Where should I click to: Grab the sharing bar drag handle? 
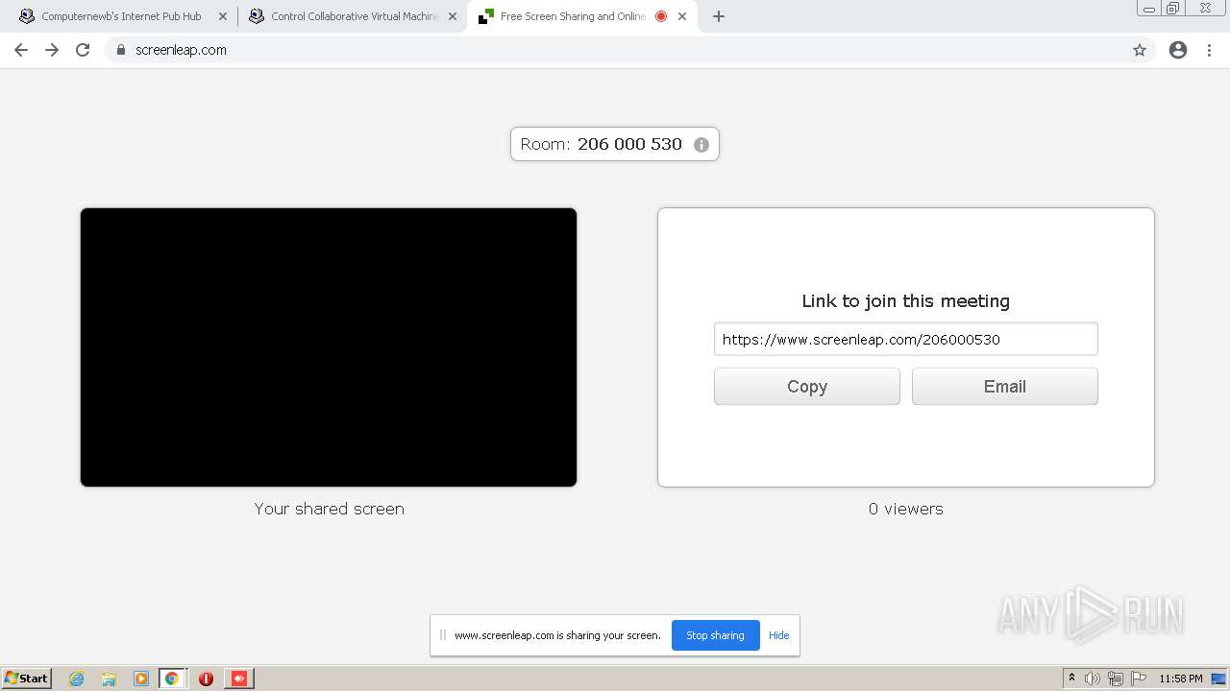443,635
